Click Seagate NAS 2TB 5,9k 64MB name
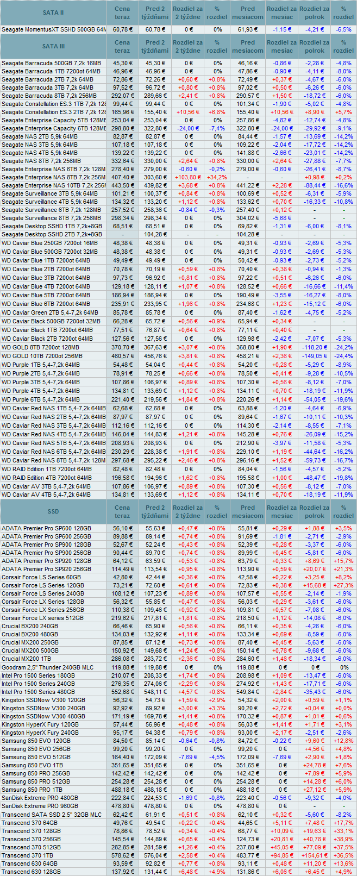This screenshot has height=876, width=357. (39, 136)
